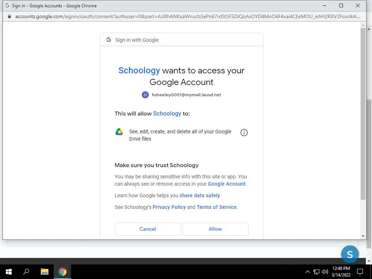This screenshot has height=279, width=372.
Task: Click the Google favicon in title bar
Action: (7, 5)
